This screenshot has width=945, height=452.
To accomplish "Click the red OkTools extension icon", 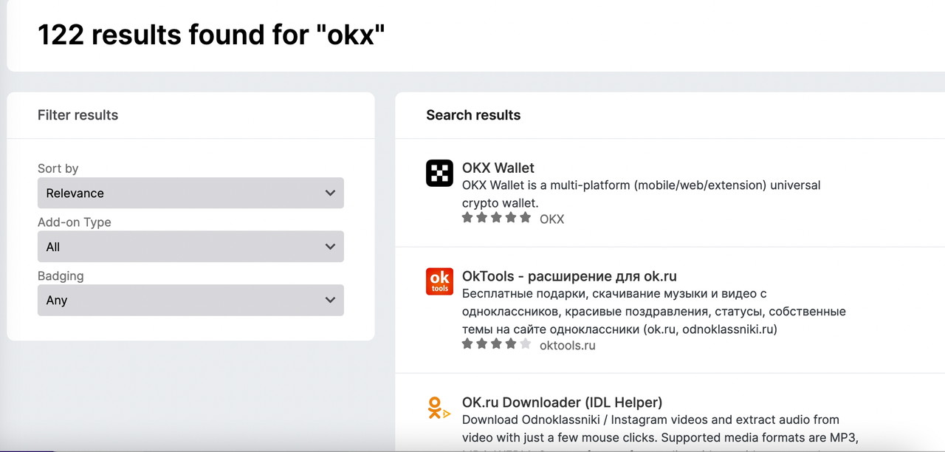I will click(x=439, y=281).
